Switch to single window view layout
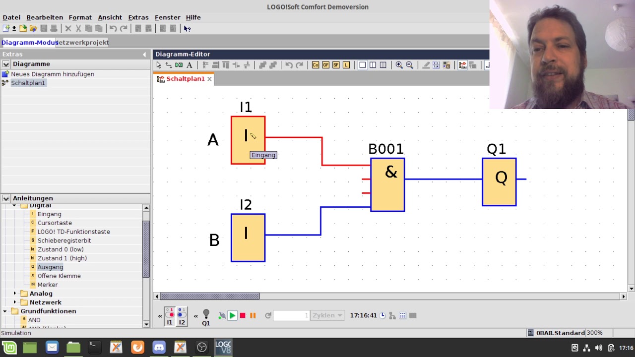This screenshot has width=635, height=357. coord(363,65)
